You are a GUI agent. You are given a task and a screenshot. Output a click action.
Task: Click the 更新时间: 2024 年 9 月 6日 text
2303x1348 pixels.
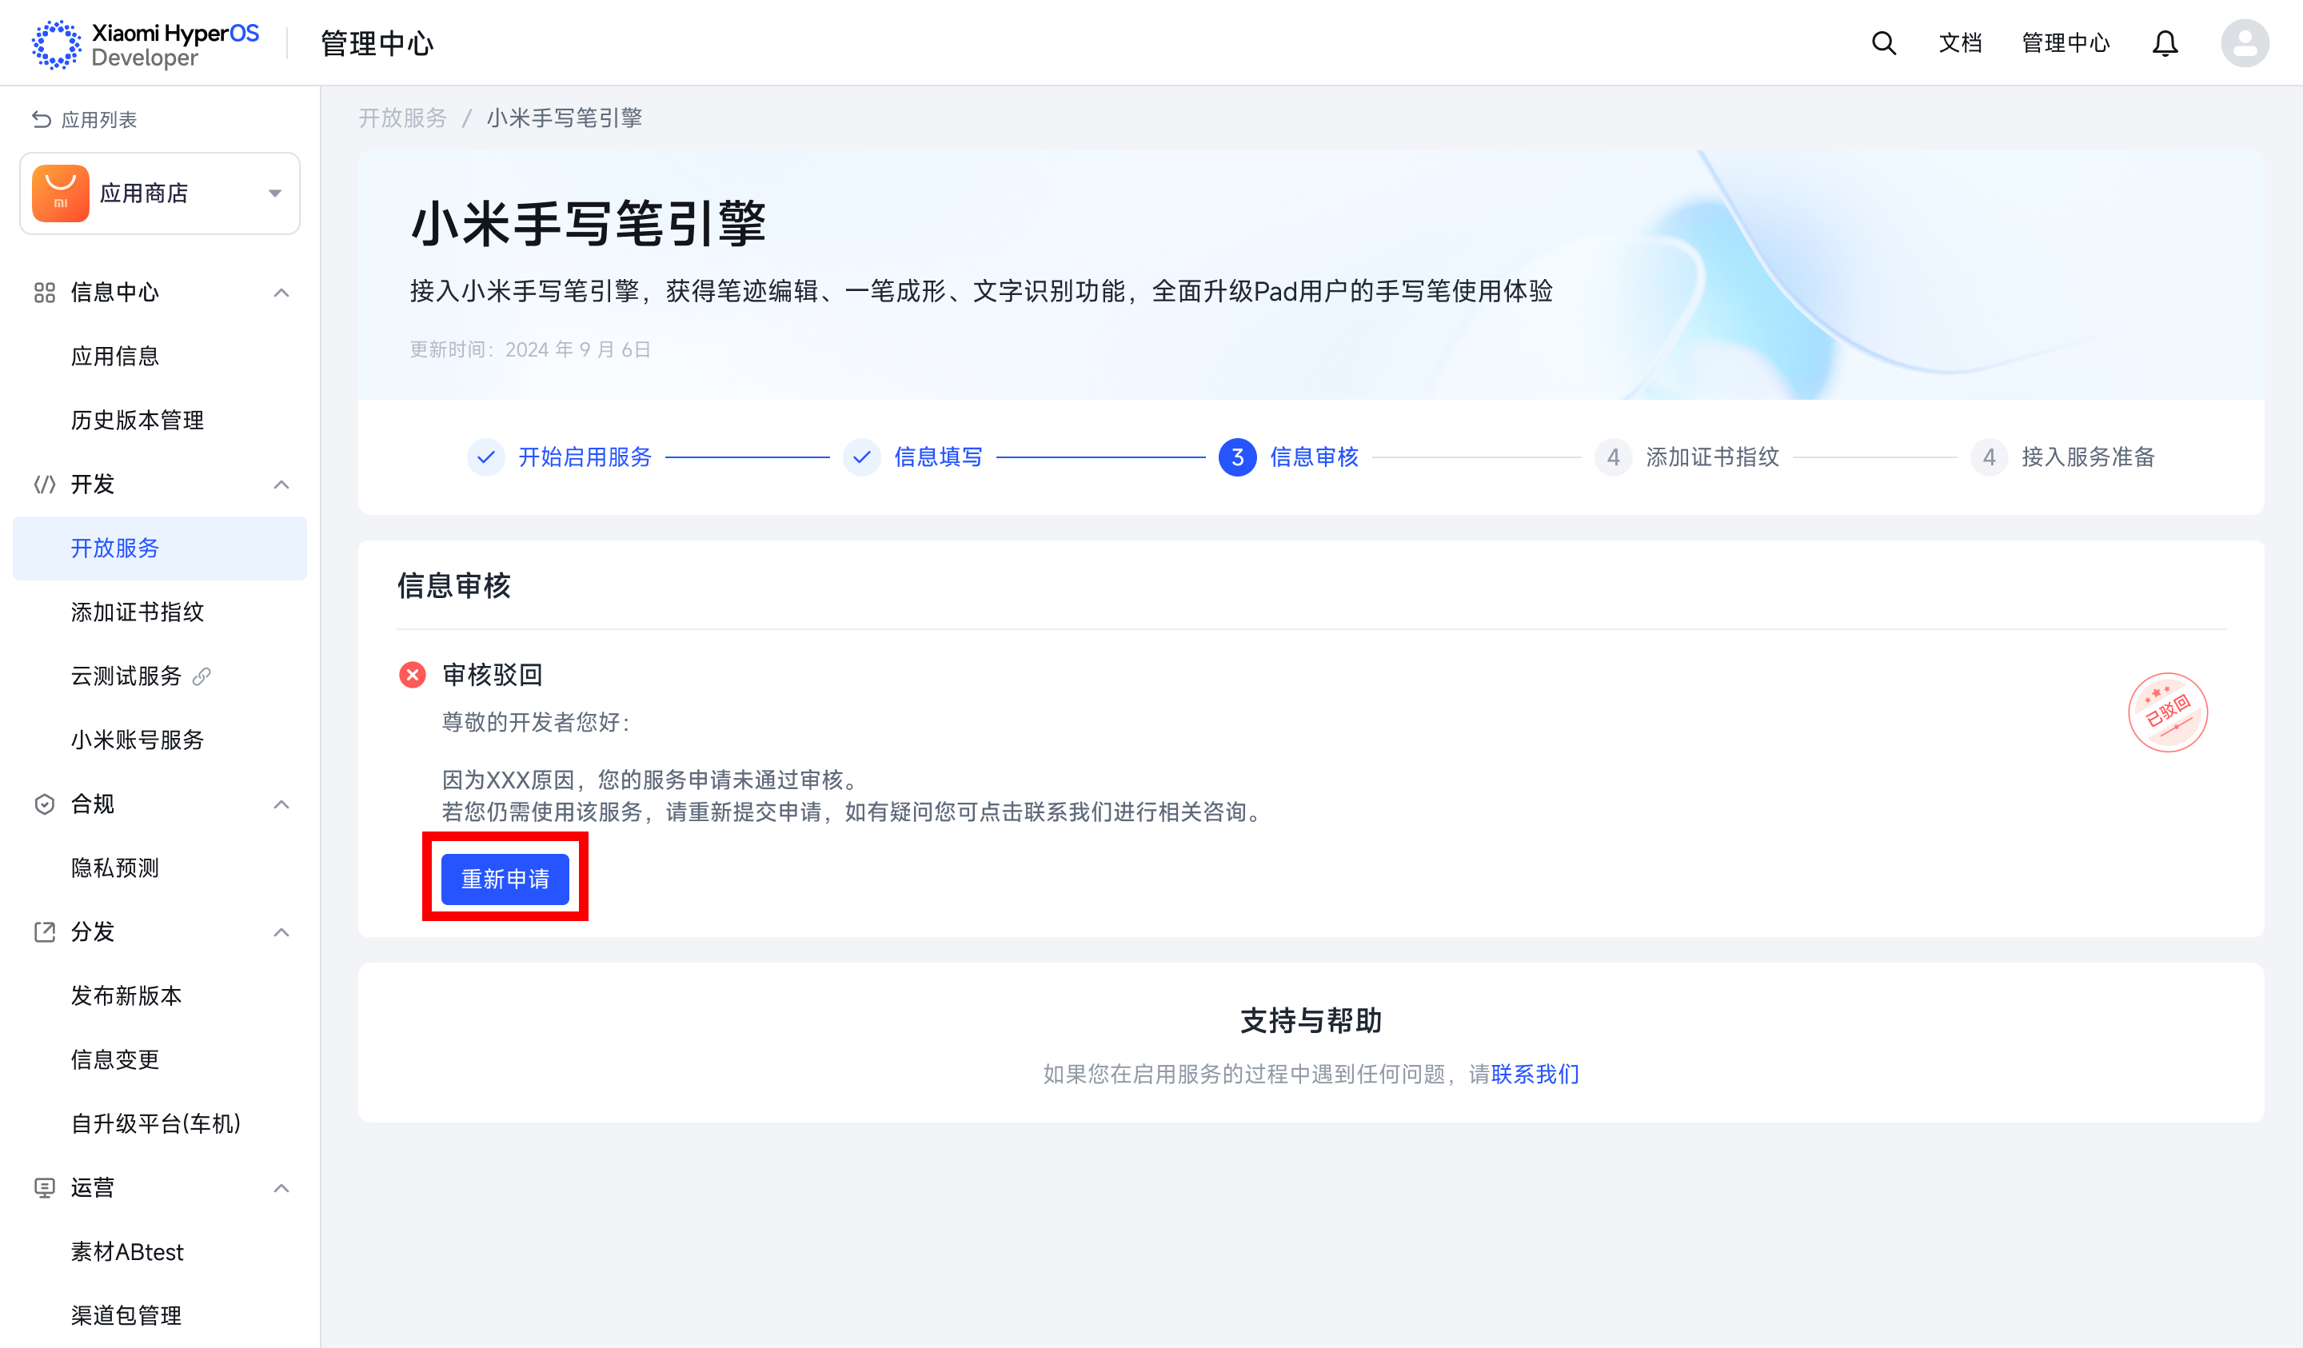point(530,350)
